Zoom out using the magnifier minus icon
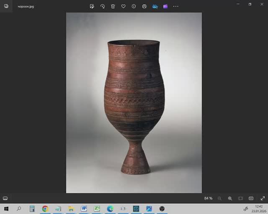Image resolution: width=268 pixels, height=214 pixels. pyautogui.click(x=219, y=198)
